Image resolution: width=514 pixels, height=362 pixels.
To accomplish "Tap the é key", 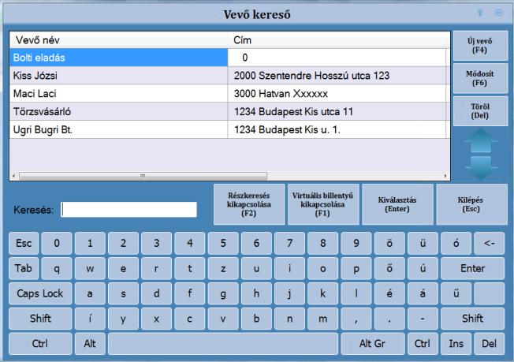I will click(389, 293).
